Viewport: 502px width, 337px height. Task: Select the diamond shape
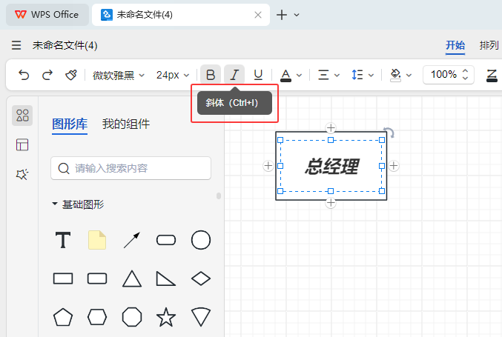pyautogui.click(x=201, y=278)
